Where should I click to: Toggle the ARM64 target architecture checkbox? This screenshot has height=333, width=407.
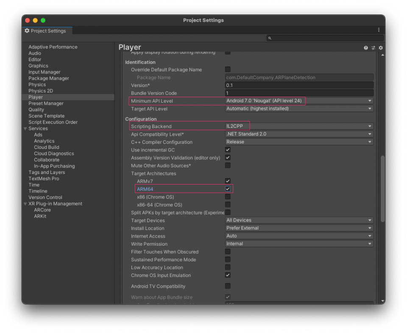[x=228, y=189]
